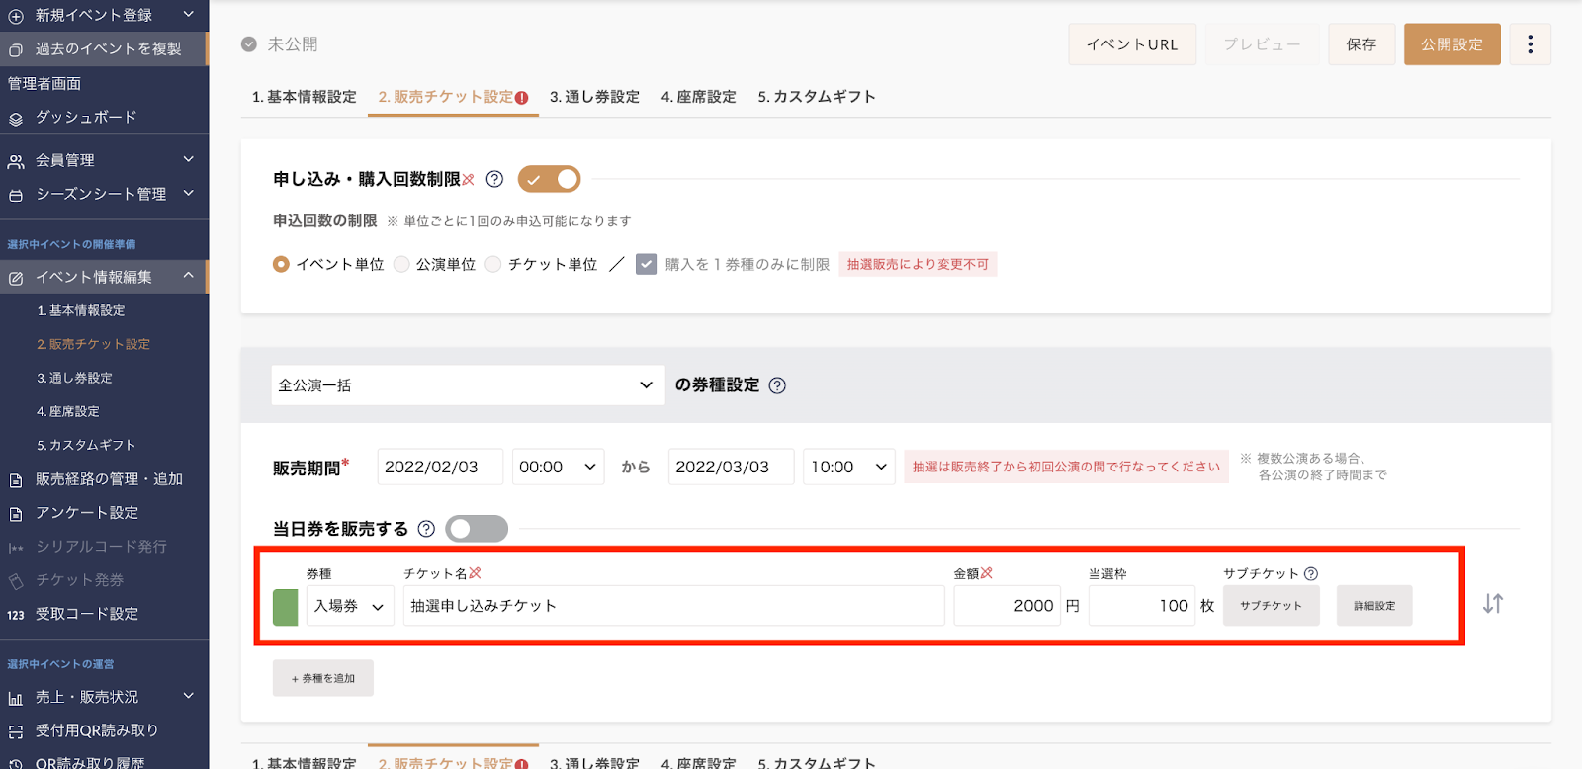Viewport: 1582px width, 769px height.
Task: Toggle off 申し込み・購入回数制限 switch
Action: point(549,179)
